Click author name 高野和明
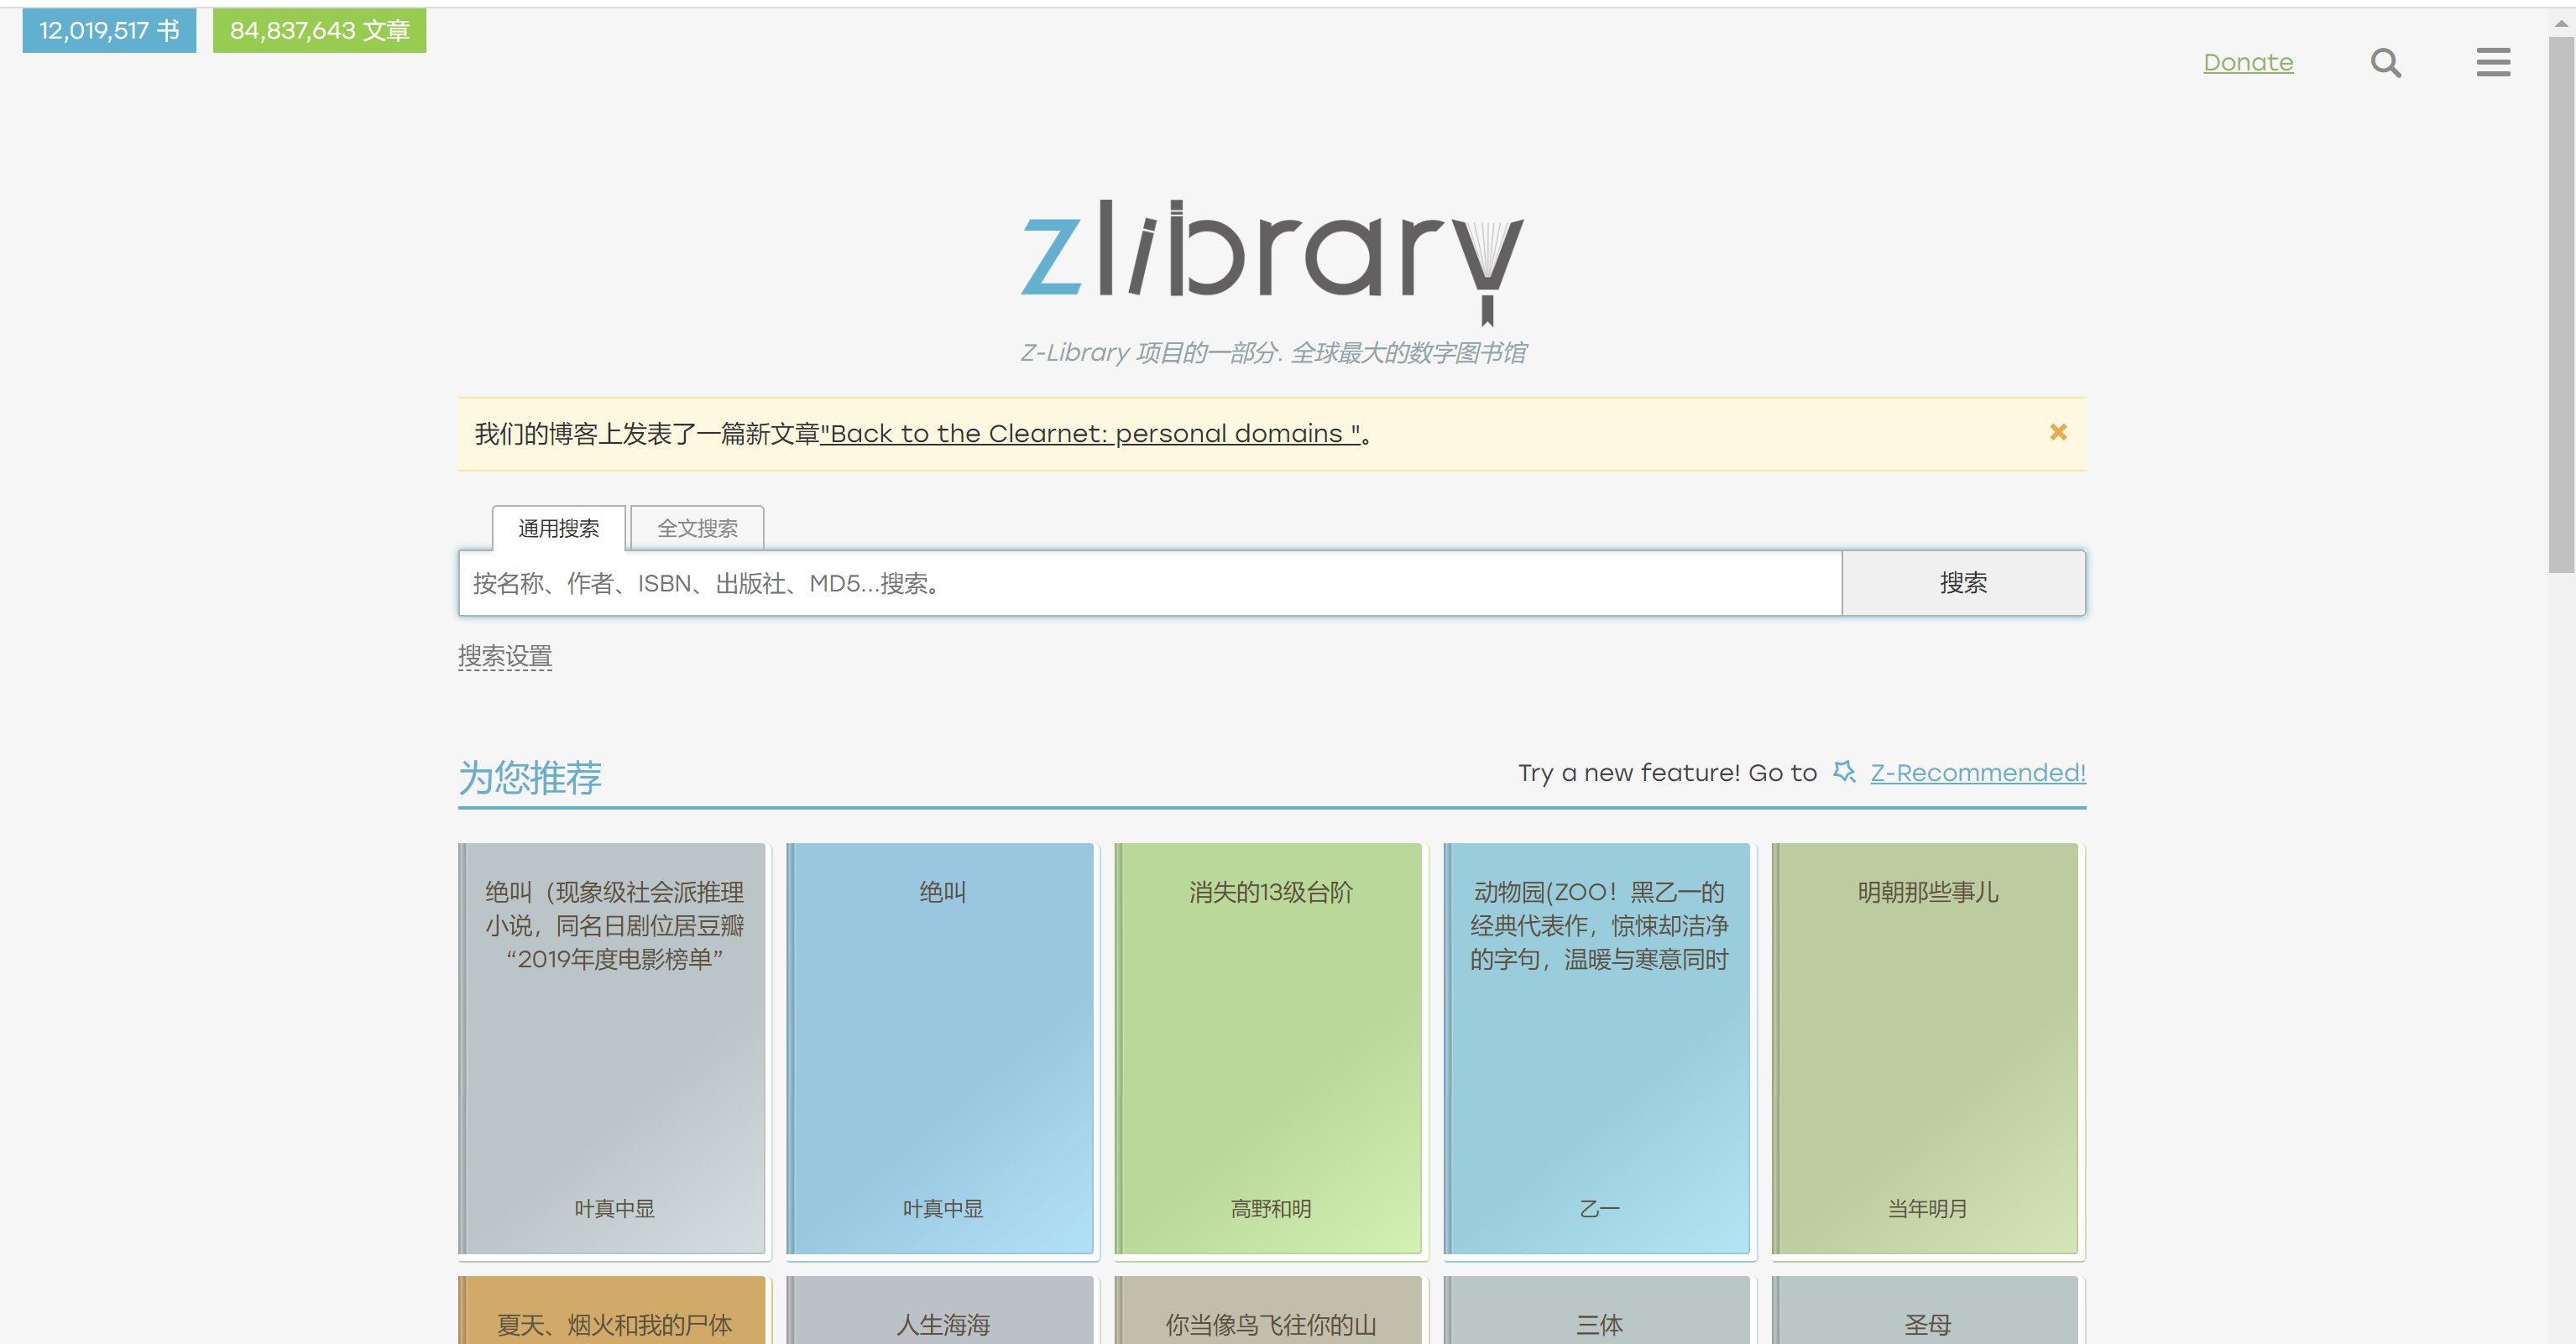Screen dimensions: 2576x1344 [1270, 1209]
